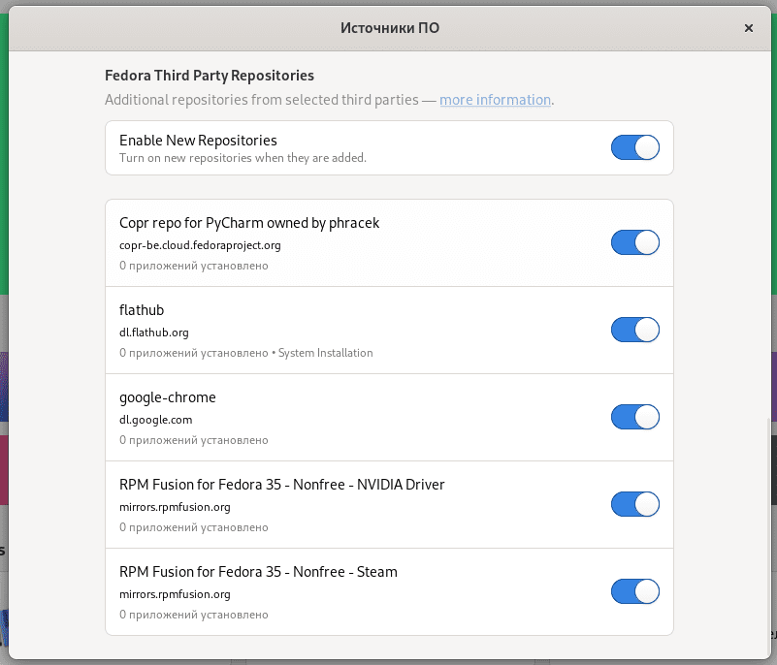The width and height of the screenshot is (777, 665).
Task: Click the Источники ПО window title
Action: coord(389,28)
